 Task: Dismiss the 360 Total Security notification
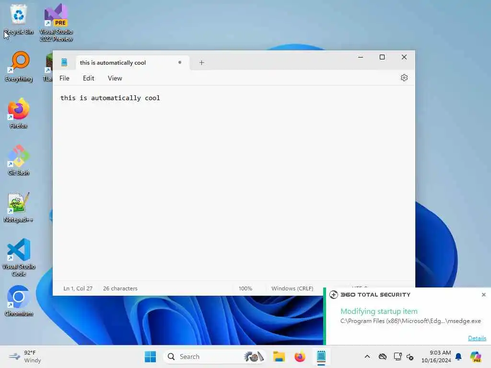coord(483,295)
